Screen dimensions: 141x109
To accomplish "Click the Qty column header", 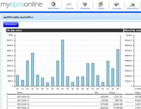I will click(x=96, y=92).
